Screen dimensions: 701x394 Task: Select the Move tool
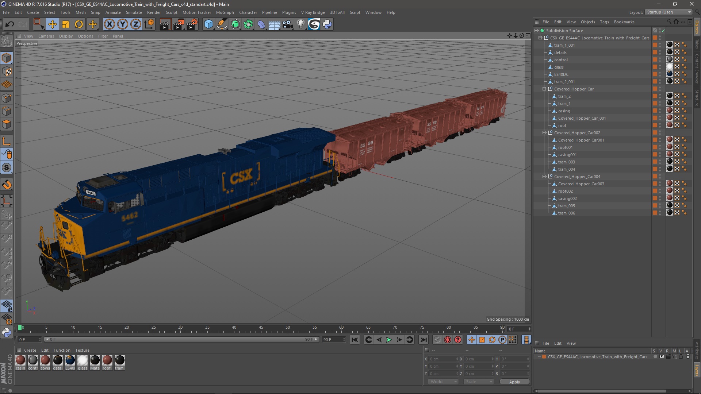[x=52, y=24]
